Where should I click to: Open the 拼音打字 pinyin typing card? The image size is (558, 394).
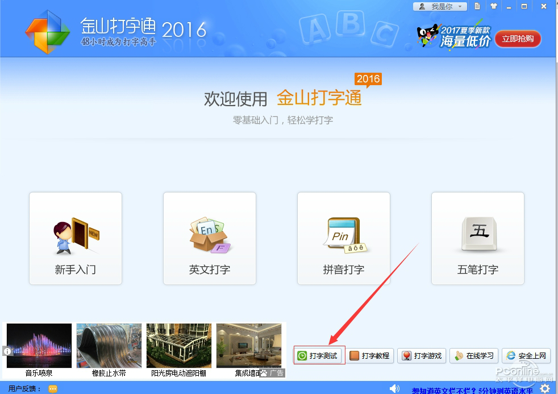[x=344, y=238]
